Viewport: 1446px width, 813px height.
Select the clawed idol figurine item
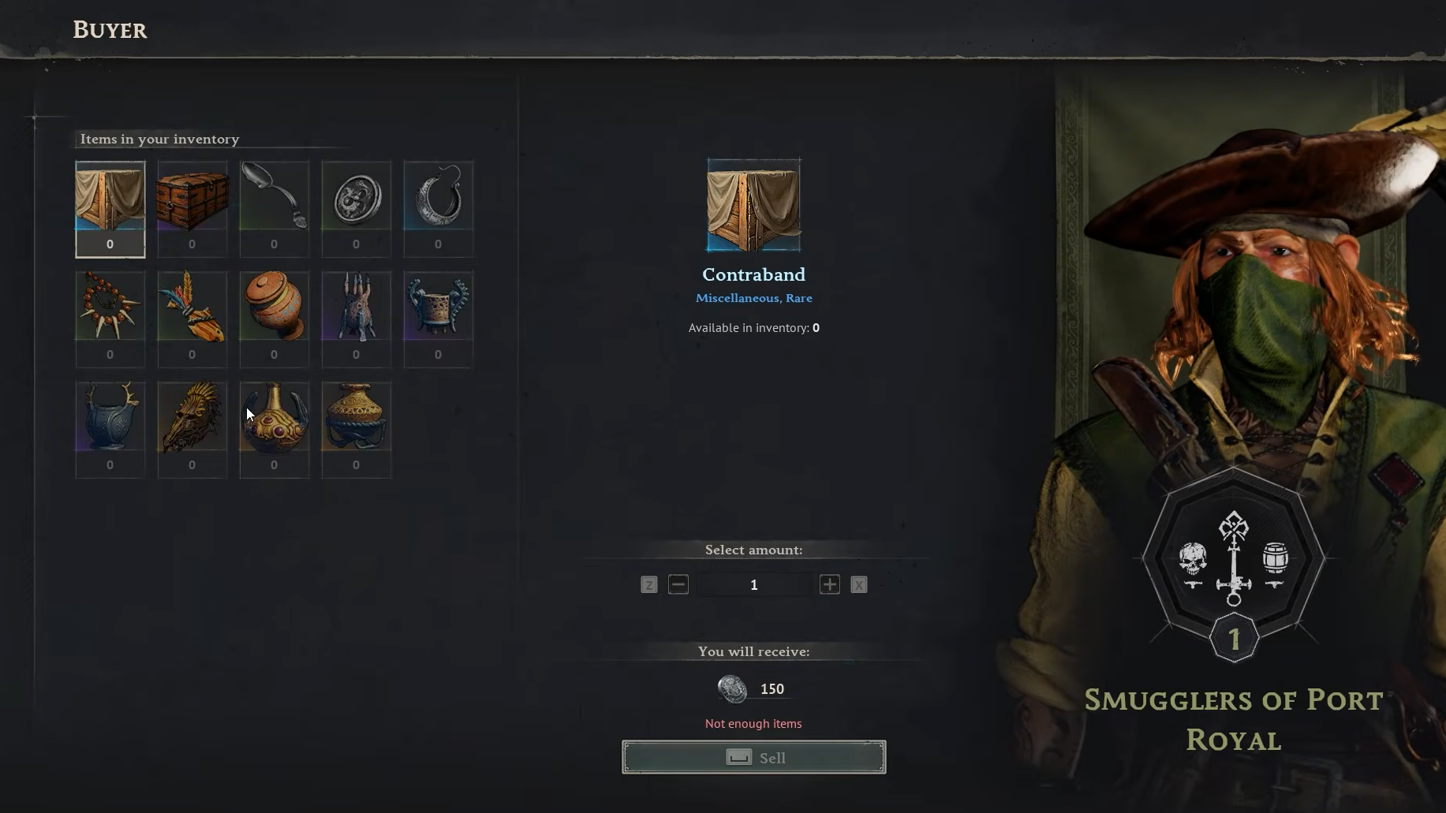pos(357,319)
